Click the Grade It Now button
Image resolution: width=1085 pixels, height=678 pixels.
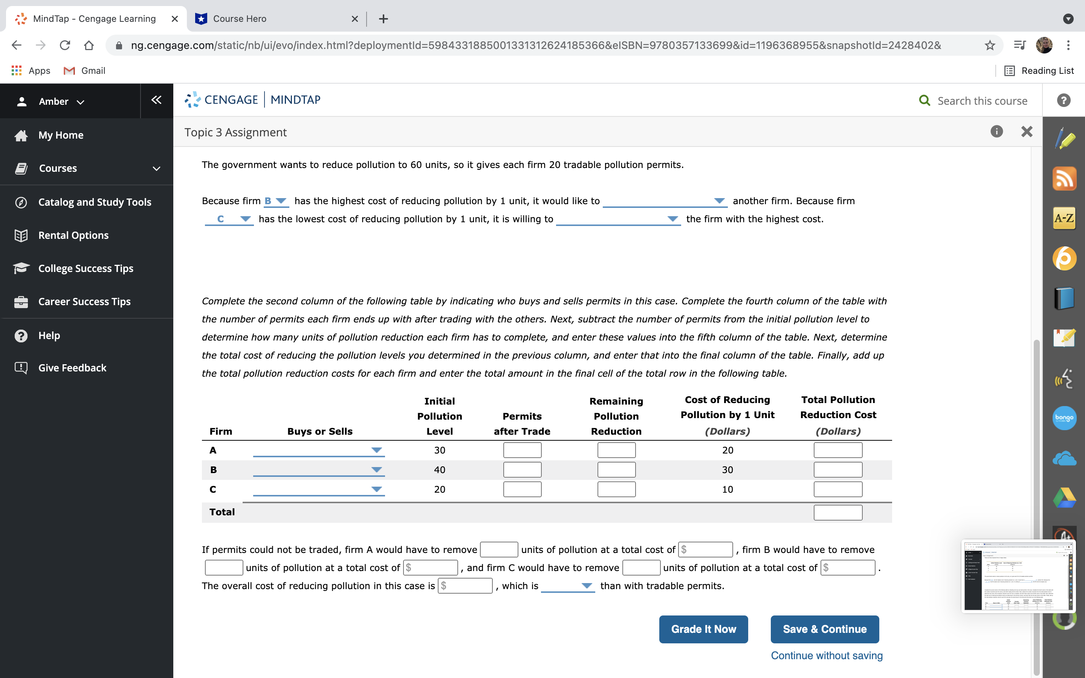[703, 629]
